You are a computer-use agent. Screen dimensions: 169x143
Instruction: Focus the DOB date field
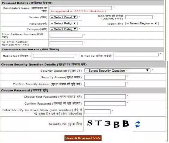coord(139,17)
